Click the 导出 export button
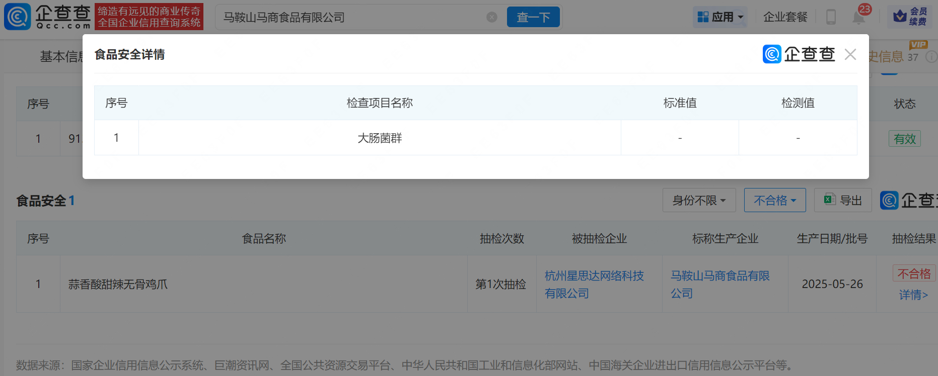This screenshot has height=376, width=938. [x=843, y=200]
